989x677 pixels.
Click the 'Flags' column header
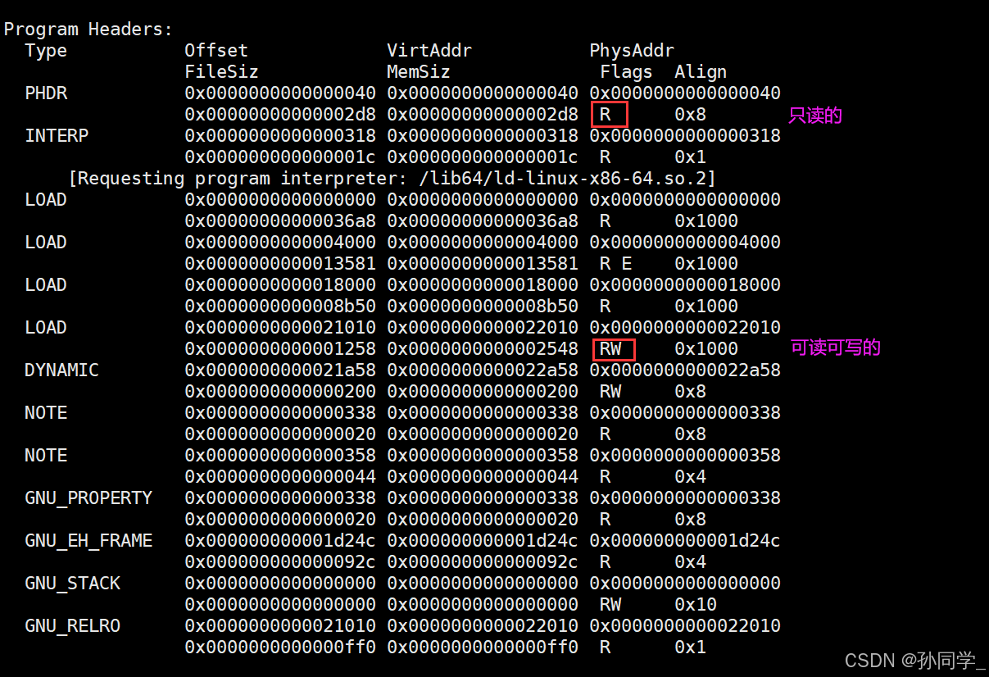tap(626, 72)
